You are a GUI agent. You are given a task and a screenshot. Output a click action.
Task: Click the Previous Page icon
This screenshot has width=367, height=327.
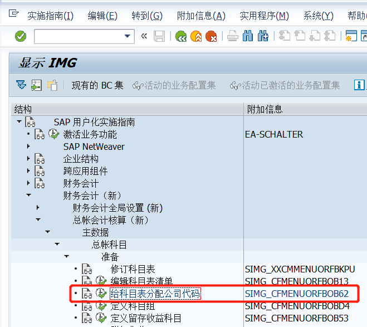(x=300, y=36)
